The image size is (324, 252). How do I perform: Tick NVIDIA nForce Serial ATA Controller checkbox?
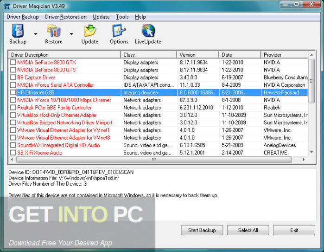pos(13,85)
